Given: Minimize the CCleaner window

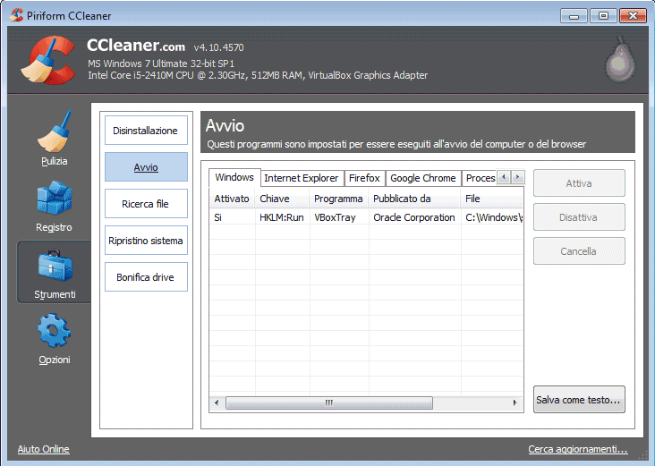Looking at the screenshot, I should (x=574, y=16).
